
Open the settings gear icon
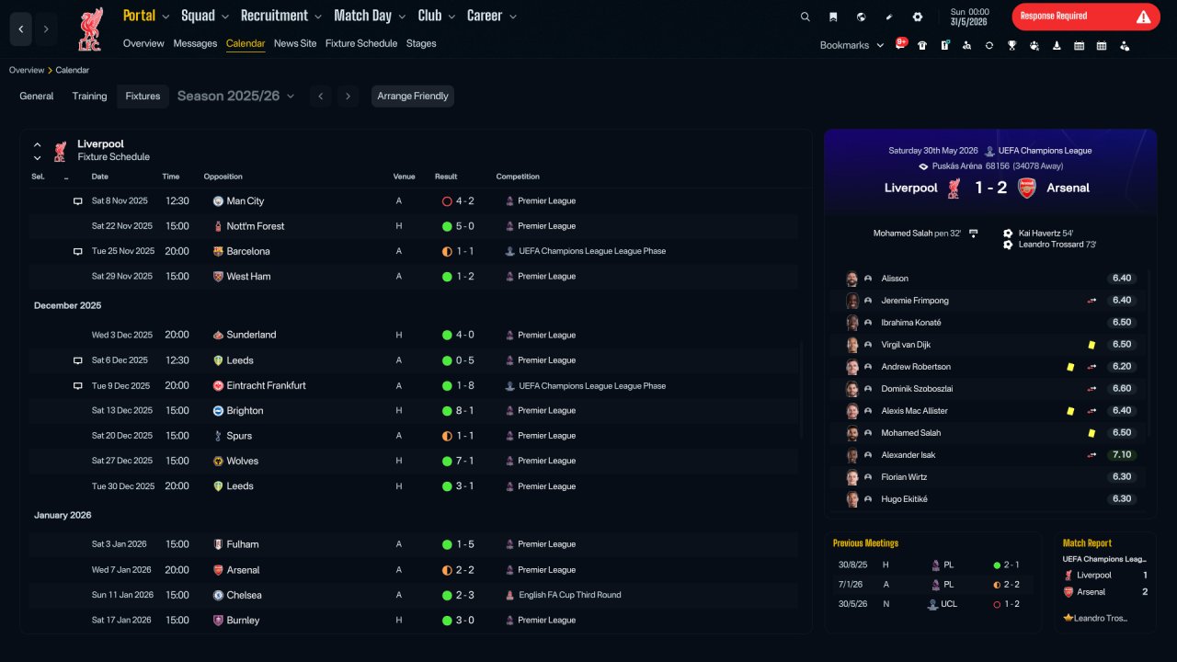(917, 17)
